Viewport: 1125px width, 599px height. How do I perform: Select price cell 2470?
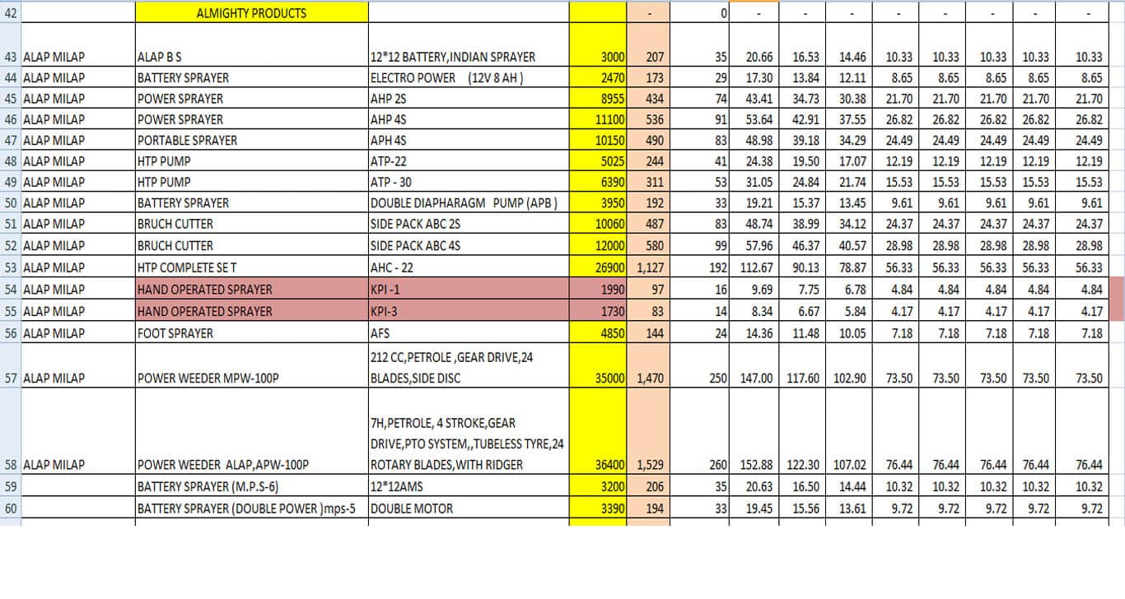[x=598, y=78]
